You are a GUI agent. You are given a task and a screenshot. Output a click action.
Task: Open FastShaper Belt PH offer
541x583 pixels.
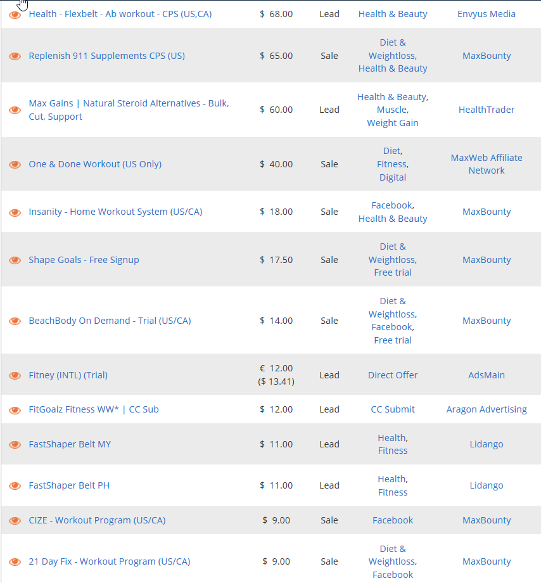69,485
